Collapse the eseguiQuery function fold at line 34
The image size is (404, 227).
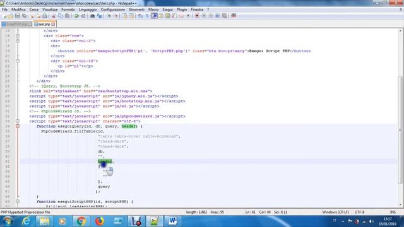pos(18,126)
